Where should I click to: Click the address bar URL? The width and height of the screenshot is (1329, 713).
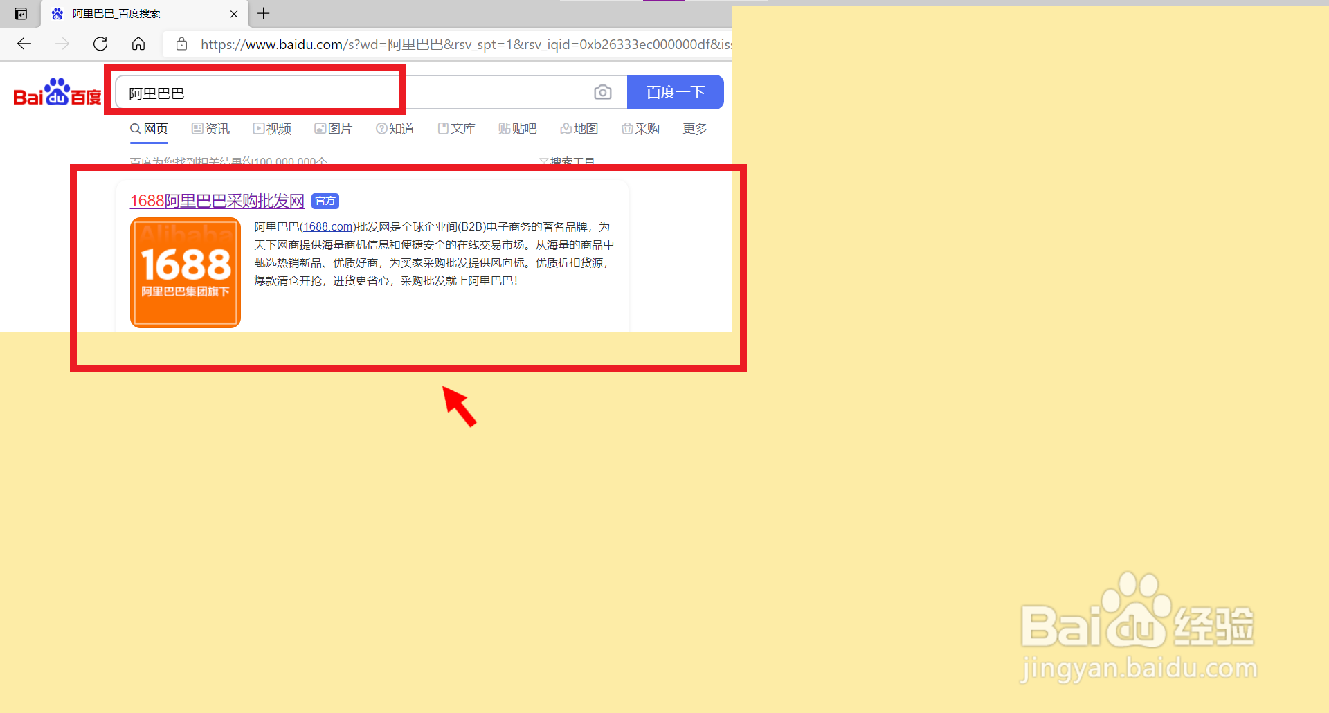[x=465, y=44]
